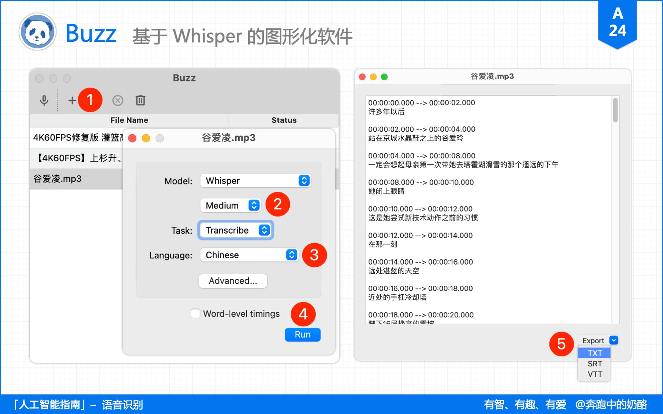Open the Language dropdown showing Chinese
The image size is (663, 414).
249,255
